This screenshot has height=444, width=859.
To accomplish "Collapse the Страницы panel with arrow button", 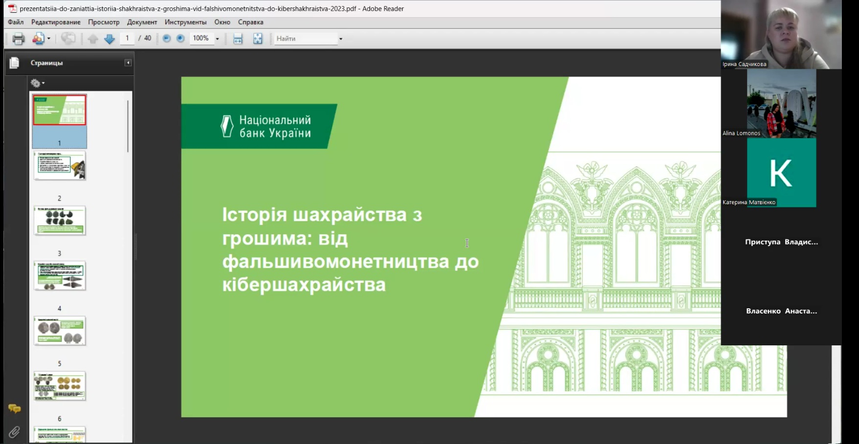I will tap(128, 63).
